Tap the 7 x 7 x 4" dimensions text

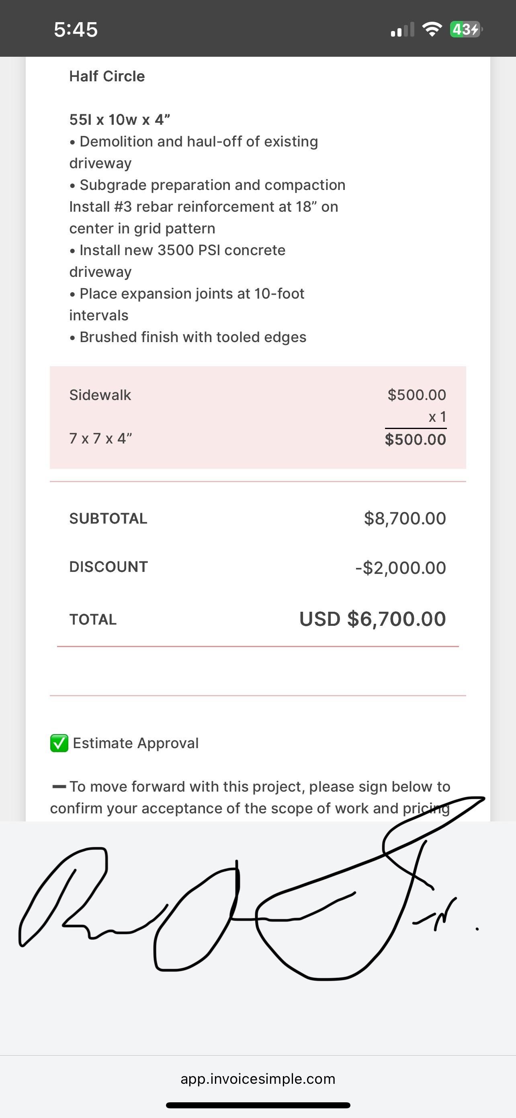100,438
